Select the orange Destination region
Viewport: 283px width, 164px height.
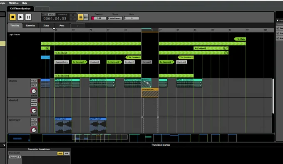[x=150, y=92]
